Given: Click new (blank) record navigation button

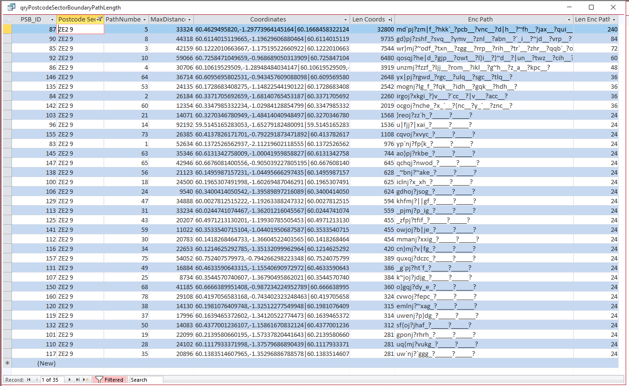Looking at the screenshot, I should tap(86, 380).
